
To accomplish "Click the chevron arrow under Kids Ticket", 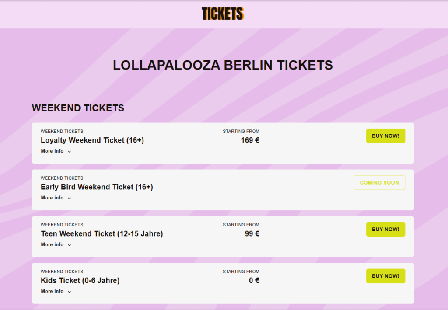I will click(x=70, y=292).
